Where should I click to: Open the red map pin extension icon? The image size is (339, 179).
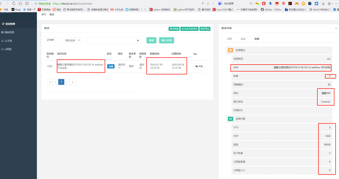click(284, 3)
